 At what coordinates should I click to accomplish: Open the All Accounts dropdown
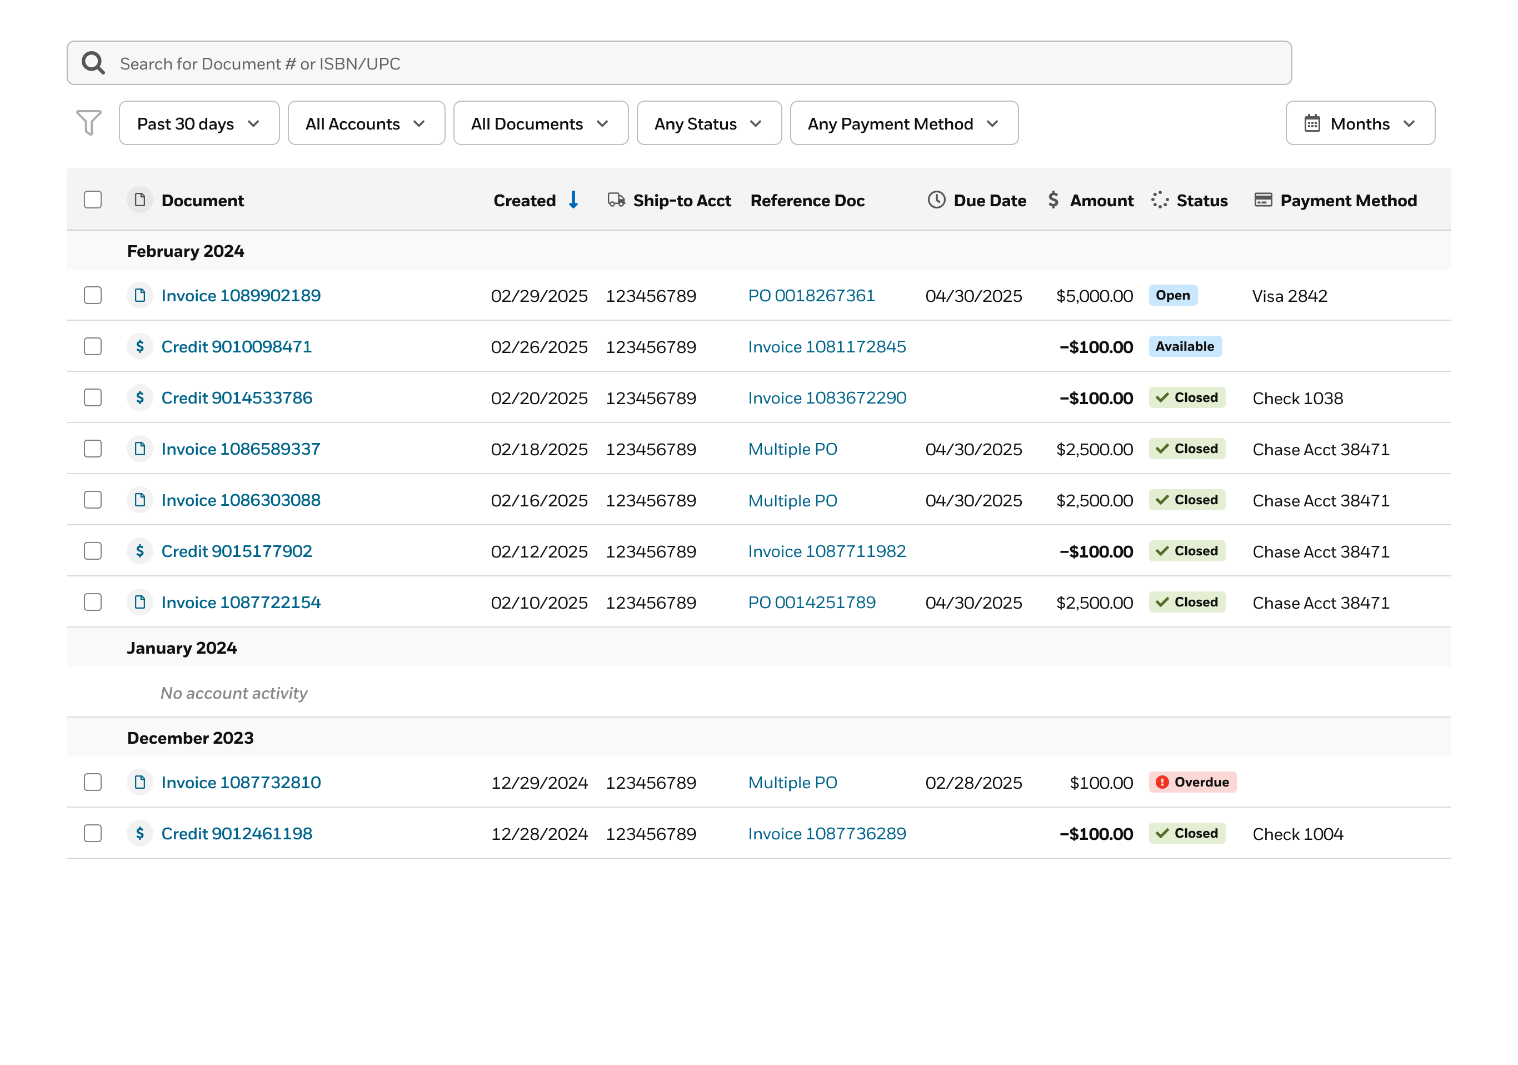tap(366, 123)
